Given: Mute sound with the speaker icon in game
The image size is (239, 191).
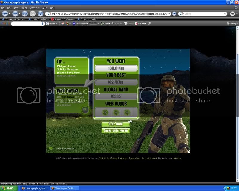Looking at the screenshot, I should coord(50,148).
